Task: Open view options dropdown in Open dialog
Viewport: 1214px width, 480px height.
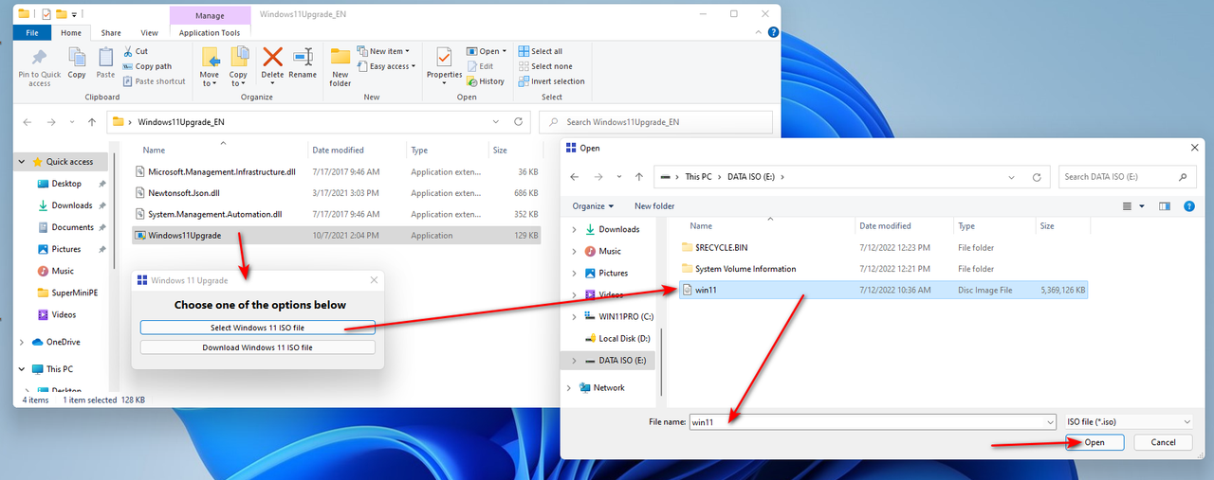Action: tap(1142, 205)
